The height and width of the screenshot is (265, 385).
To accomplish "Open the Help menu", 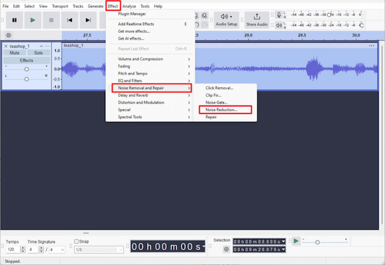I will pos(158,6).
